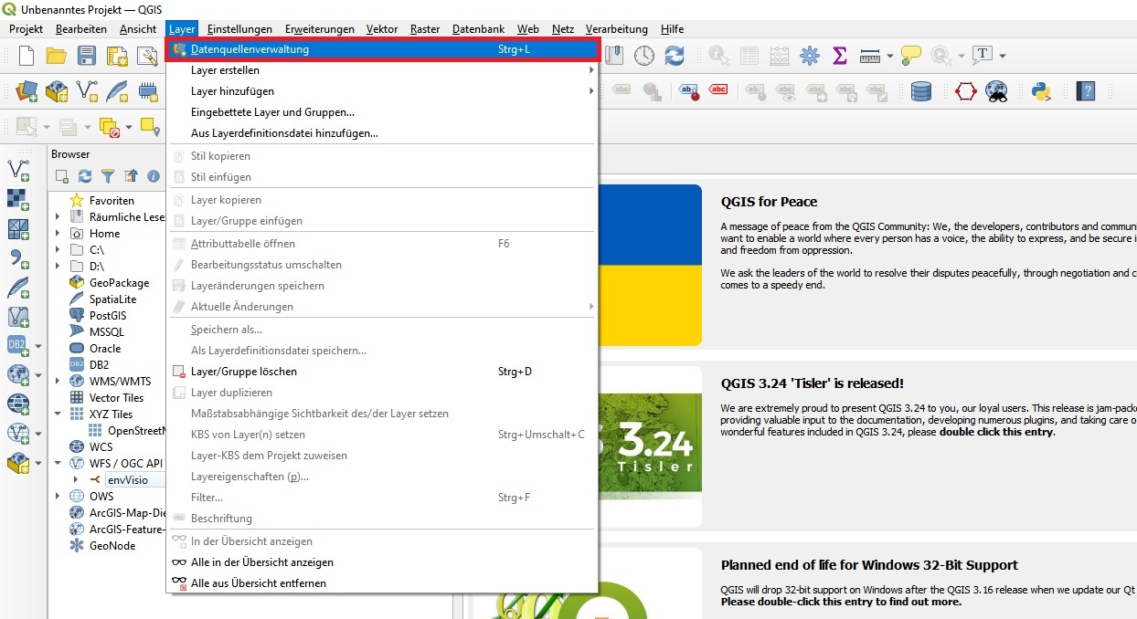
Task: Select Datenquellenverwaltung from Layer menu
Action: (x=250, y=49)
